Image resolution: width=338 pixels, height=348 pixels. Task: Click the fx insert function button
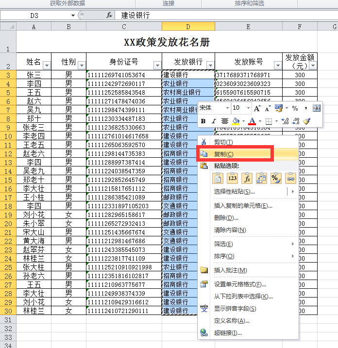(109, 16)
